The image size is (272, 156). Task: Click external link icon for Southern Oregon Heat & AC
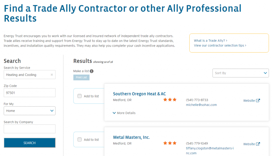[258, 101]
